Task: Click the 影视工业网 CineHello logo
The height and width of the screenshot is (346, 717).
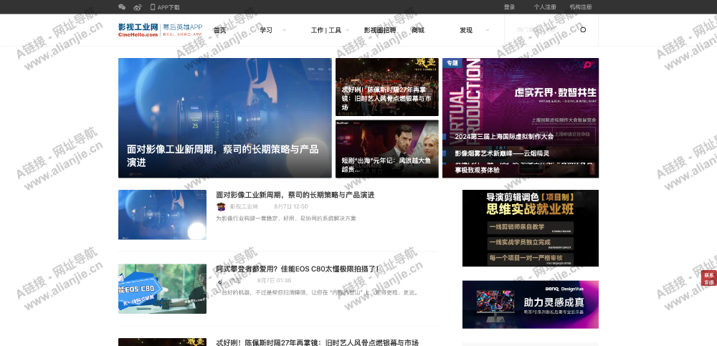Action: tap(138, 30)
